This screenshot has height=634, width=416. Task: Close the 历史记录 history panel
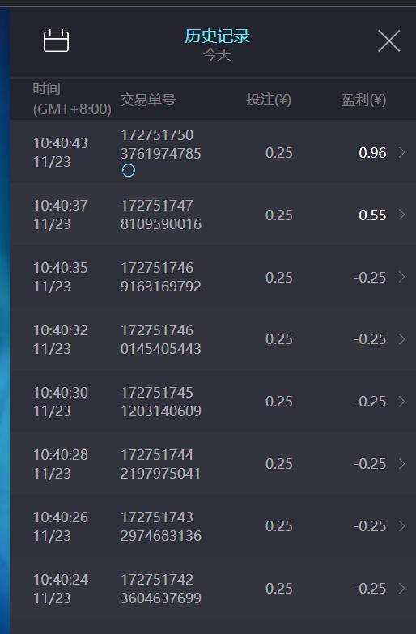click(x=389, y=40)
